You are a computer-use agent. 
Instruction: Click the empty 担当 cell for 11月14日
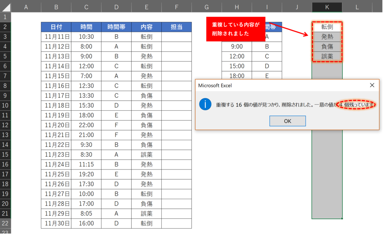point(176,66)
